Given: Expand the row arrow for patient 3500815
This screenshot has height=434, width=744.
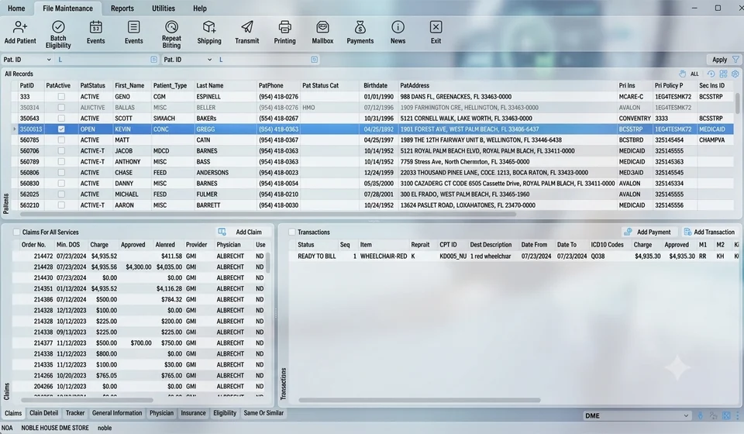Looking at the screenshot, I should pos(15,129).
